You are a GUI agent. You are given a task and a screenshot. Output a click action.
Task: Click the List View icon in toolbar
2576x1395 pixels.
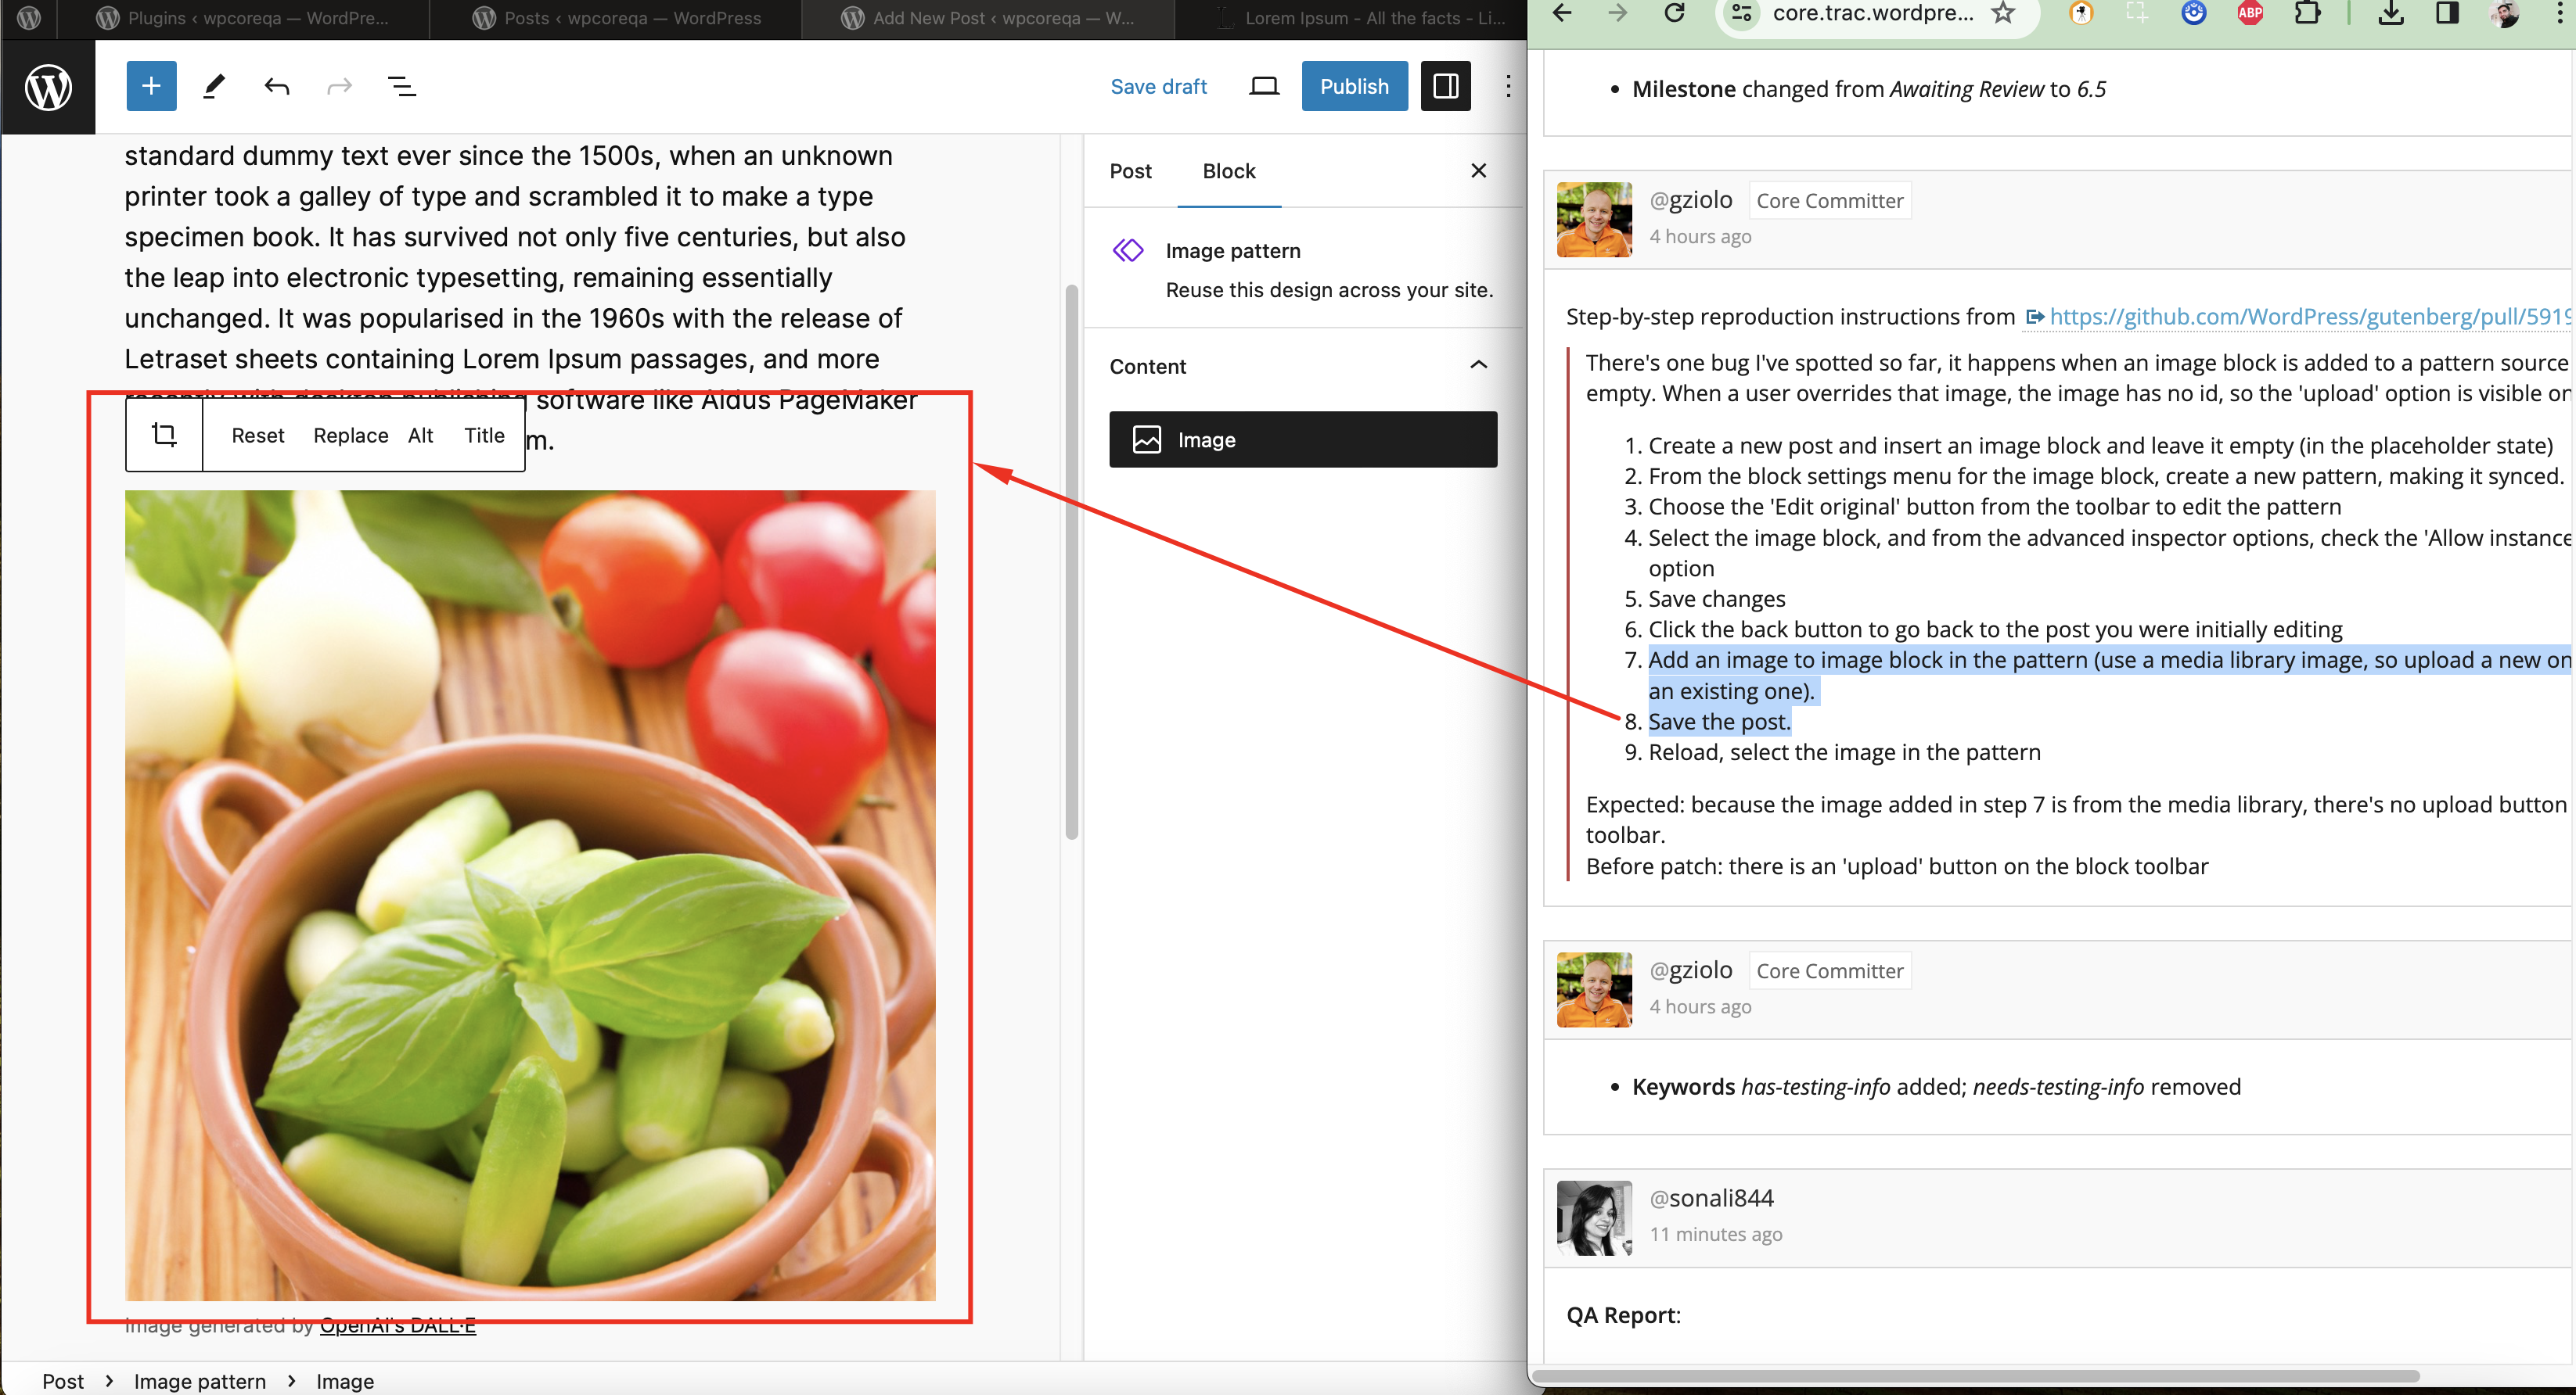401,84
